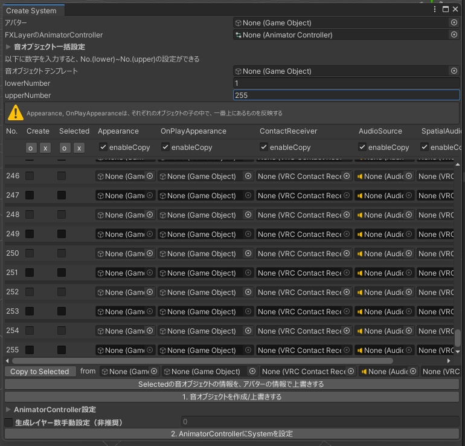
Task: Click 生成レイヤー数 value field showing 0
Action: (320, 421)
